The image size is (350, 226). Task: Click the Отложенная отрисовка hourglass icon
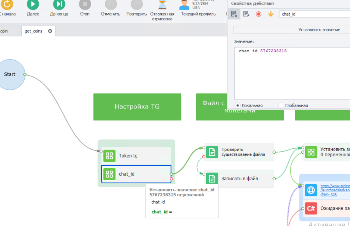tap(162, 5)
